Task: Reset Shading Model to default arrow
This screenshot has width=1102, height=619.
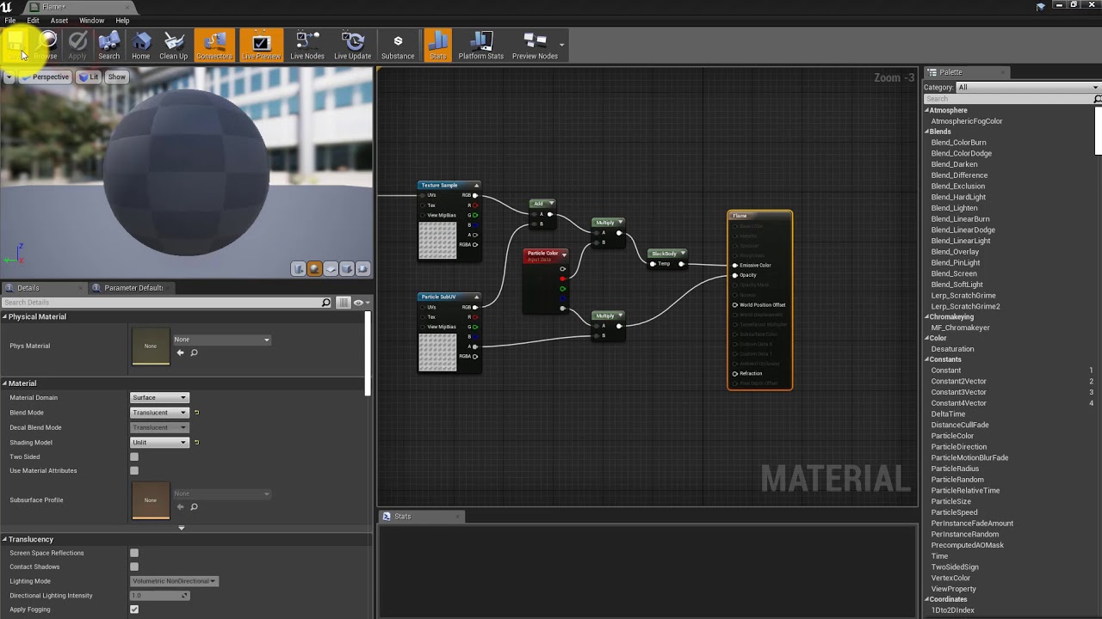Action: tap(196, 443)
